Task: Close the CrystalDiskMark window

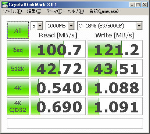Action: (x=145, y=5)
